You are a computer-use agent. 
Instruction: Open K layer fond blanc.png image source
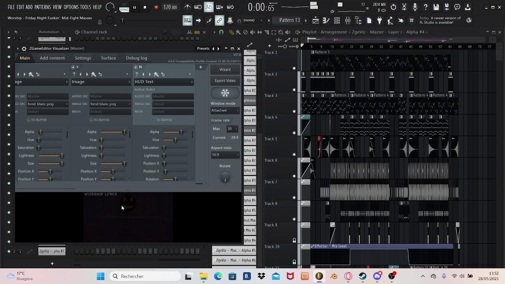tap(110, 104)
